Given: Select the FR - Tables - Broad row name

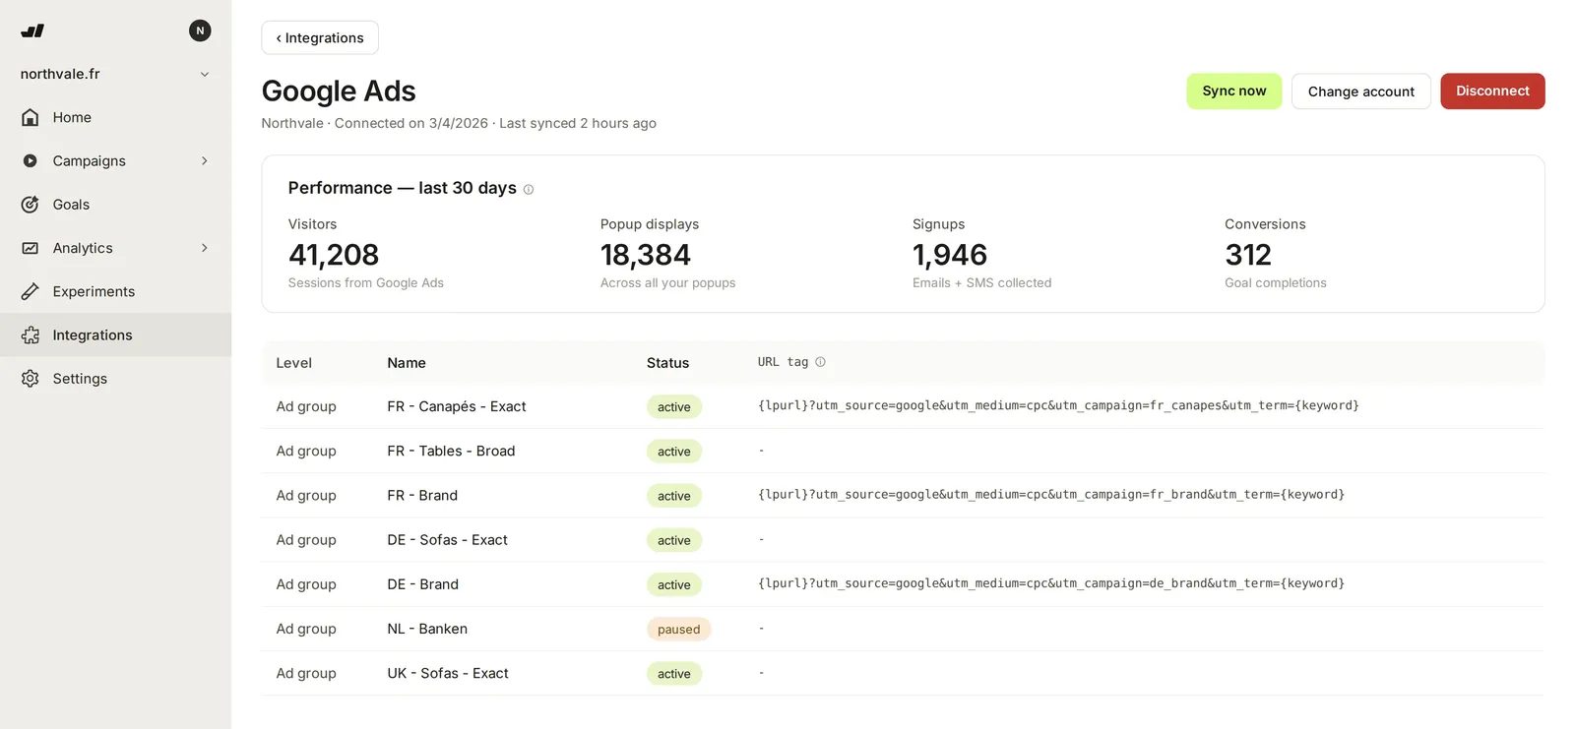Looking at the screenshot, I should tap(451, 451).
